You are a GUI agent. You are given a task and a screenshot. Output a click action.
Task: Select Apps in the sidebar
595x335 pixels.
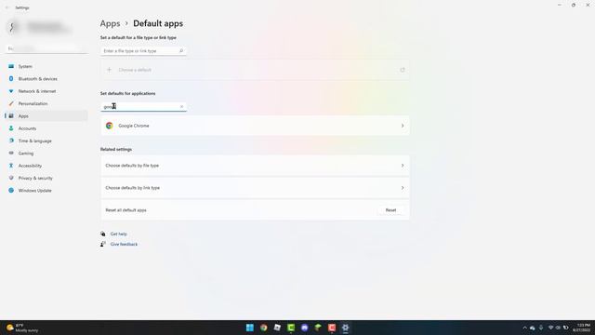tap(46, 115)
